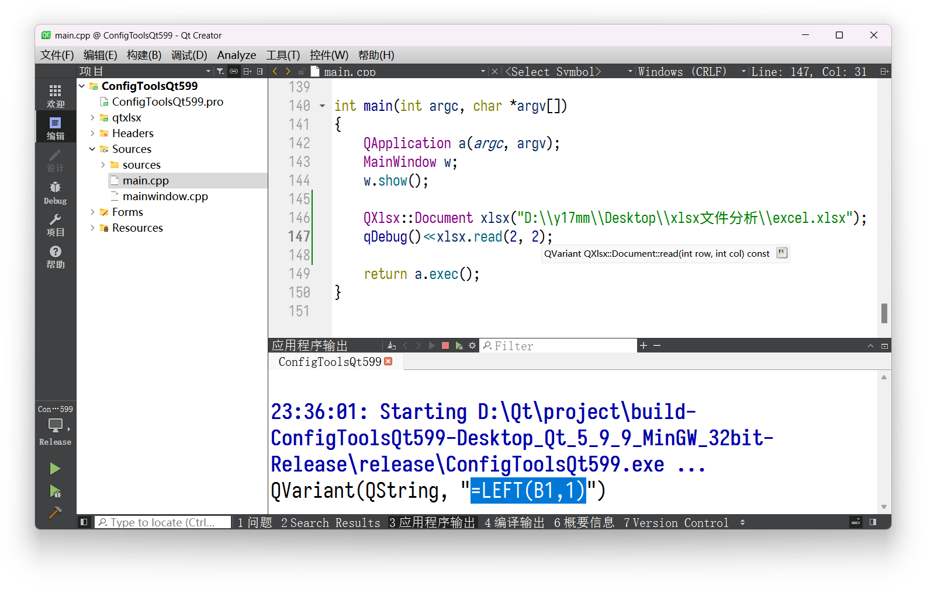Toggle synchronize with editor link icon

234,71
